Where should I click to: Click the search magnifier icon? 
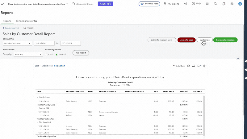coord(216,4)
